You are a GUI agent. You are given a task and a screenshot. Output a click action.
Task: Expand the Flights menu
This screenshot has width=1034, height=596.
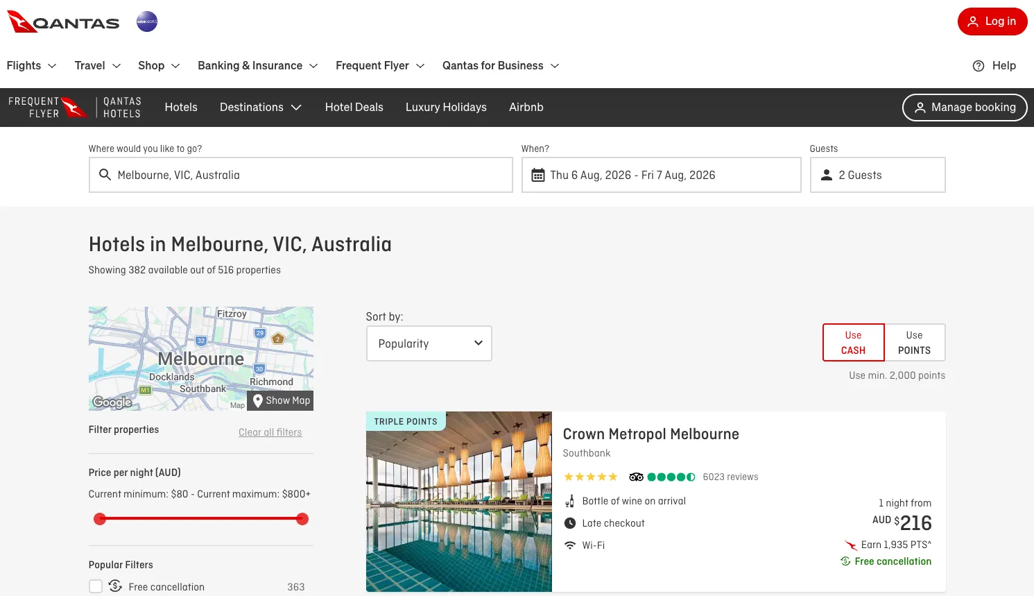[x=32, y=66]
